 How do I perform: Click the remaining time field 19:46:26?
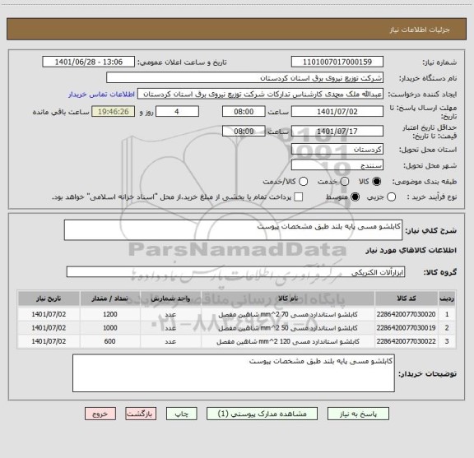(x=114, y=112)
